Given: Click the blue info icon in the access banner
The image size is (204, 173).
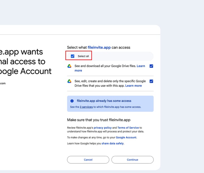Looking at the screenshot, I should pos(72,101).
